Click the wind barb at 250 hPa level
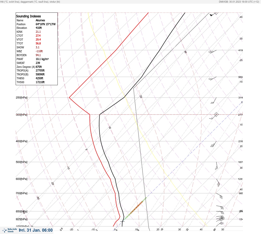The image size is (261, 234). (214, 101)
